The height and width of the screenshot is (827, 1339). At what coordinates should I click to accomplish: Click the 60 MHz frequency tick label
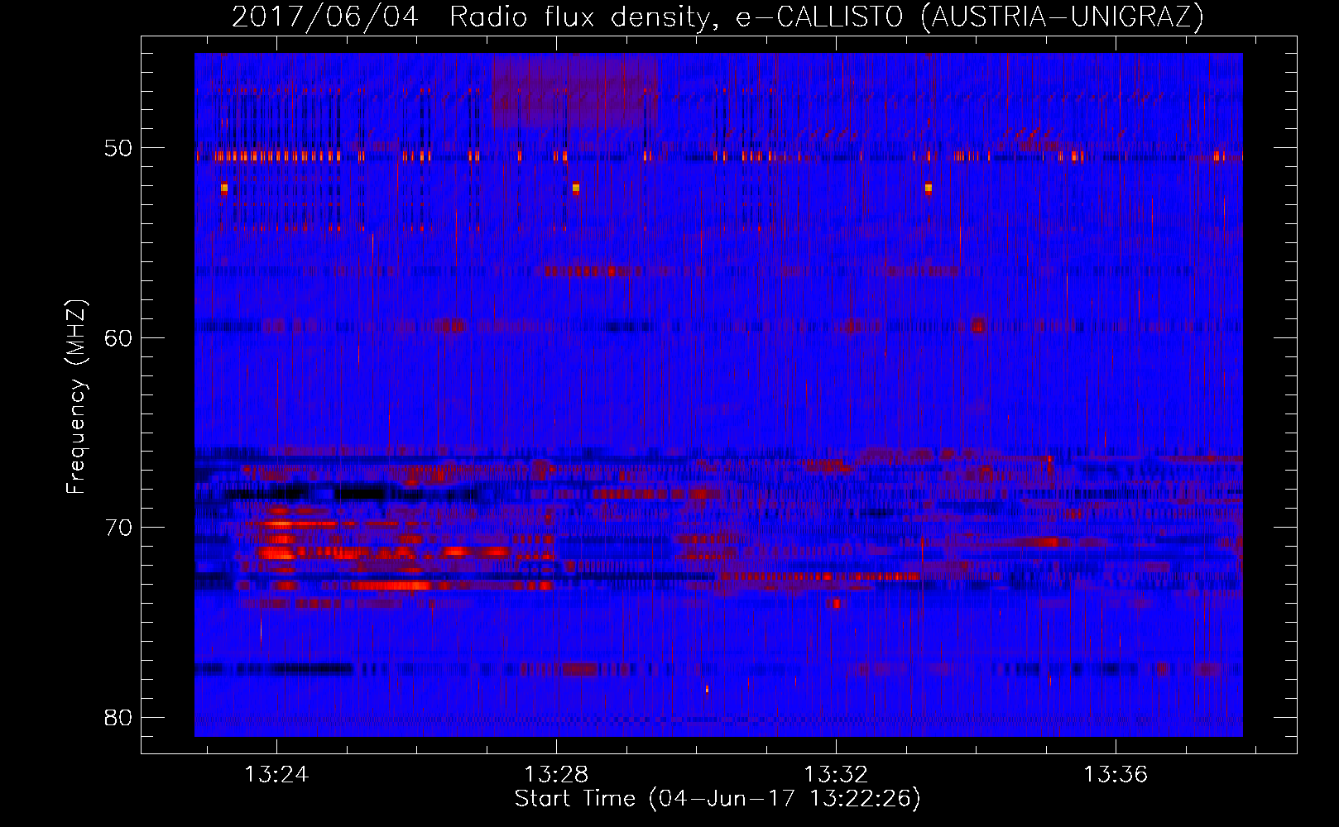[x=118, y=337]
